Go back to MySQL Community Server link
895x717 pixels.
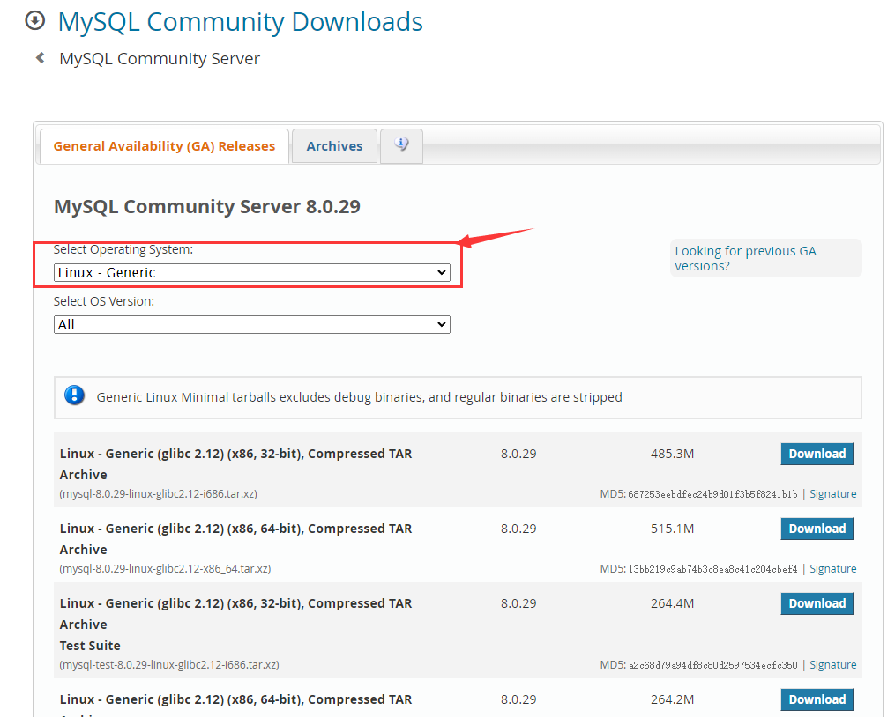(160, 58)
